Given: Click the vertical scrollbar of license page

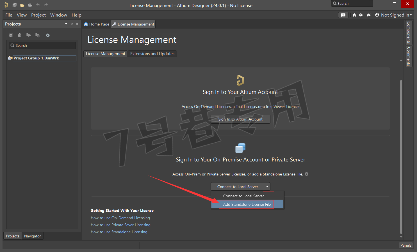Looking at the screenshot, I should [401, 157].
